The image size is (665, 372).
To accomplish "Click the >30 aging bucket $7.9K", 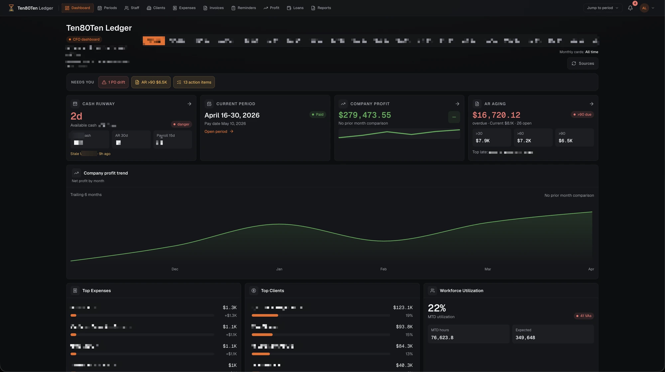I will (x=492, y=138).
